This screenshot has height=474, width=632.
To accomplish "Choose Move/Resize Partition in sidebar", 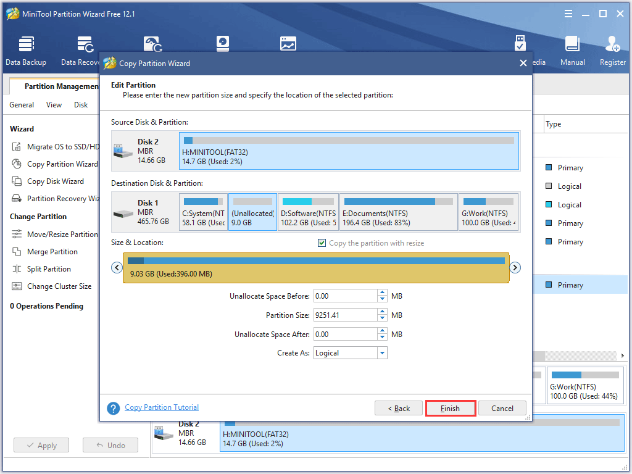I will click(54, 234).
